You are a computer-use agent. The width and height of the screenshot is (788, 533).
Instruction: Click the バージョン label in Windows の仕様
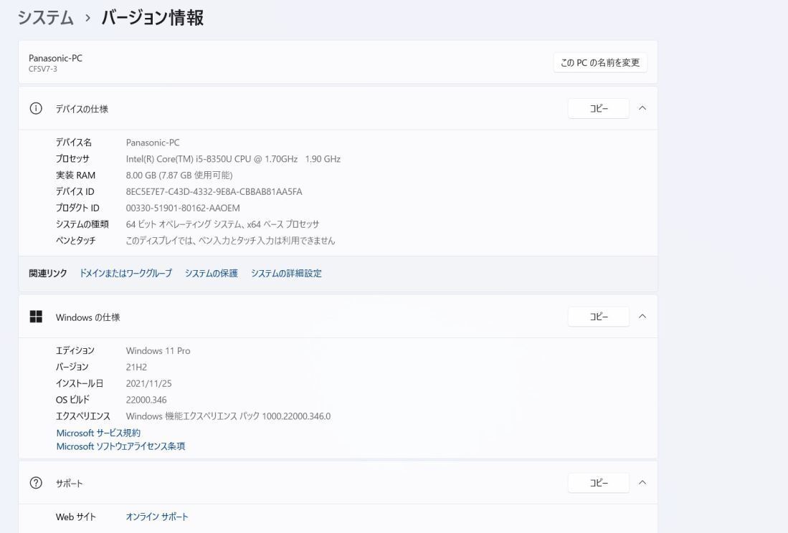pos(72,368)
